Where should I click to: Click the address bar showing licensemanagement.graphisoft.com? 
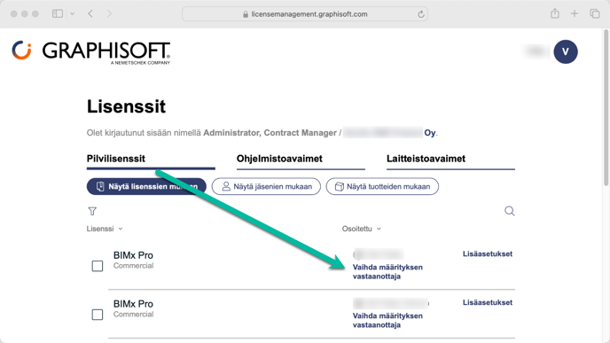pos(305,14)
